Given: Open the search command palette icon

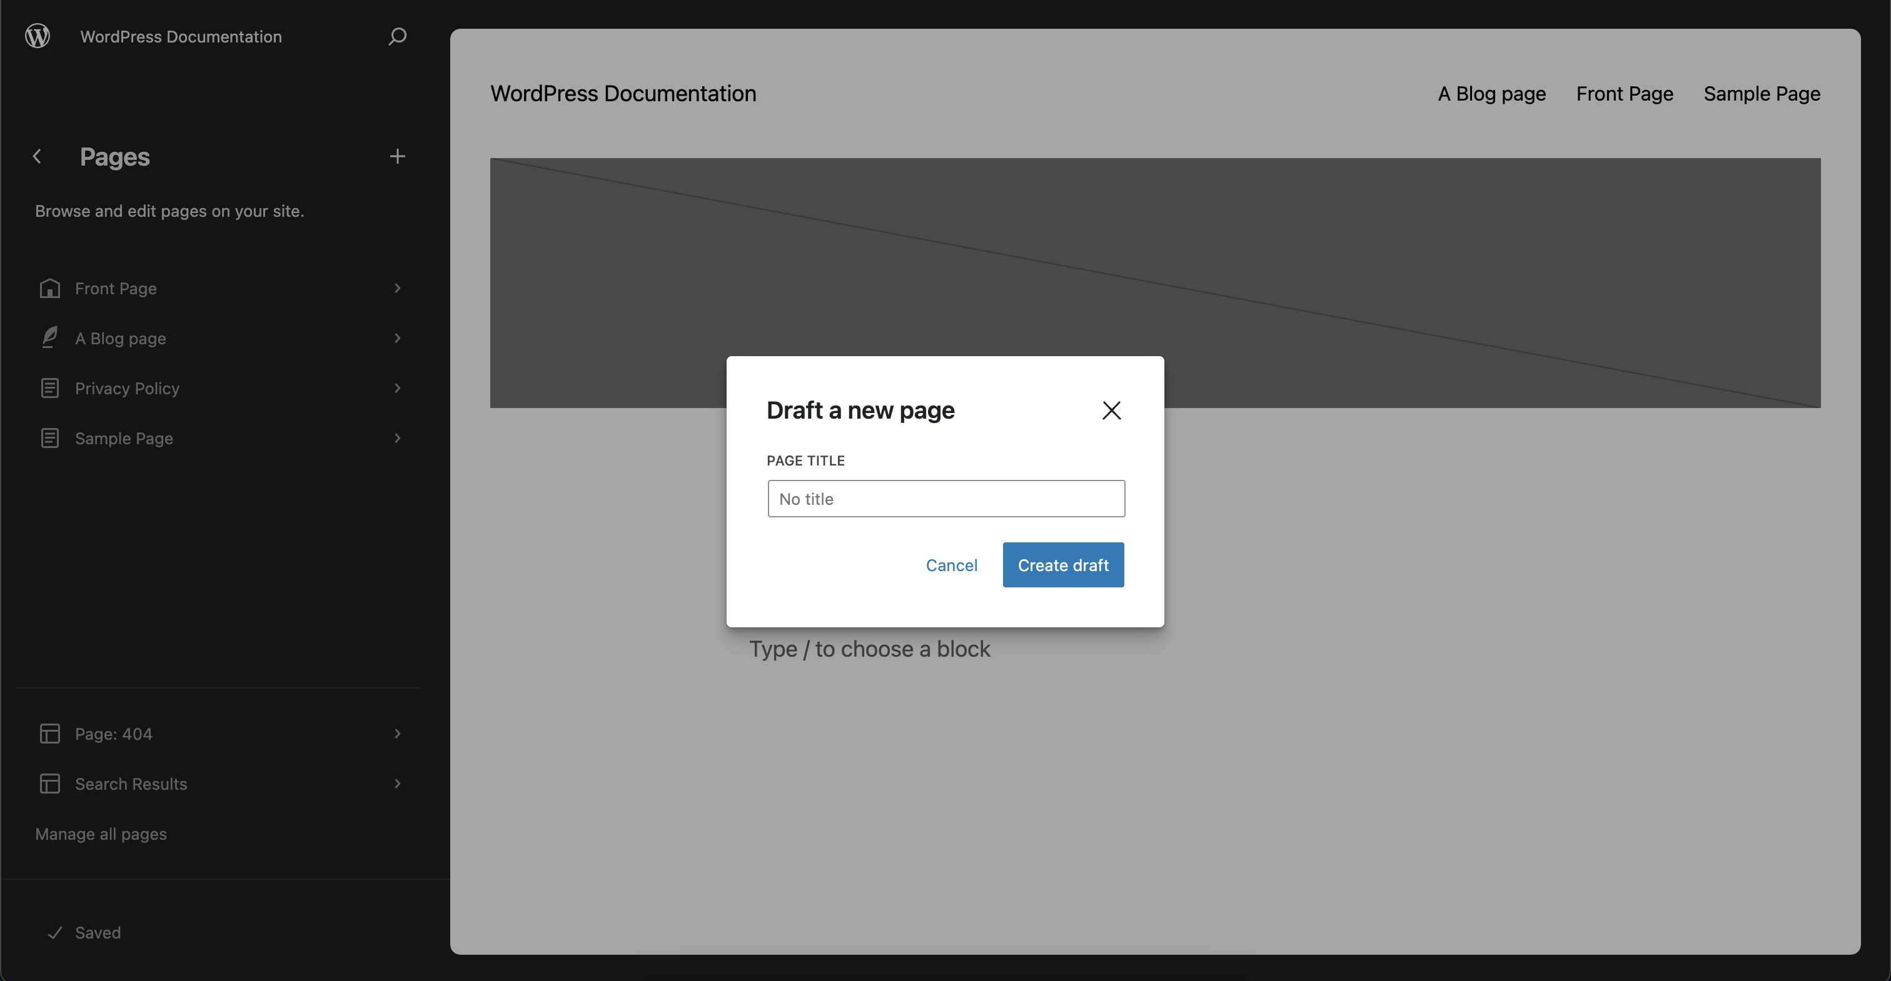Looking at the screenshot, I should pos(397,36).
